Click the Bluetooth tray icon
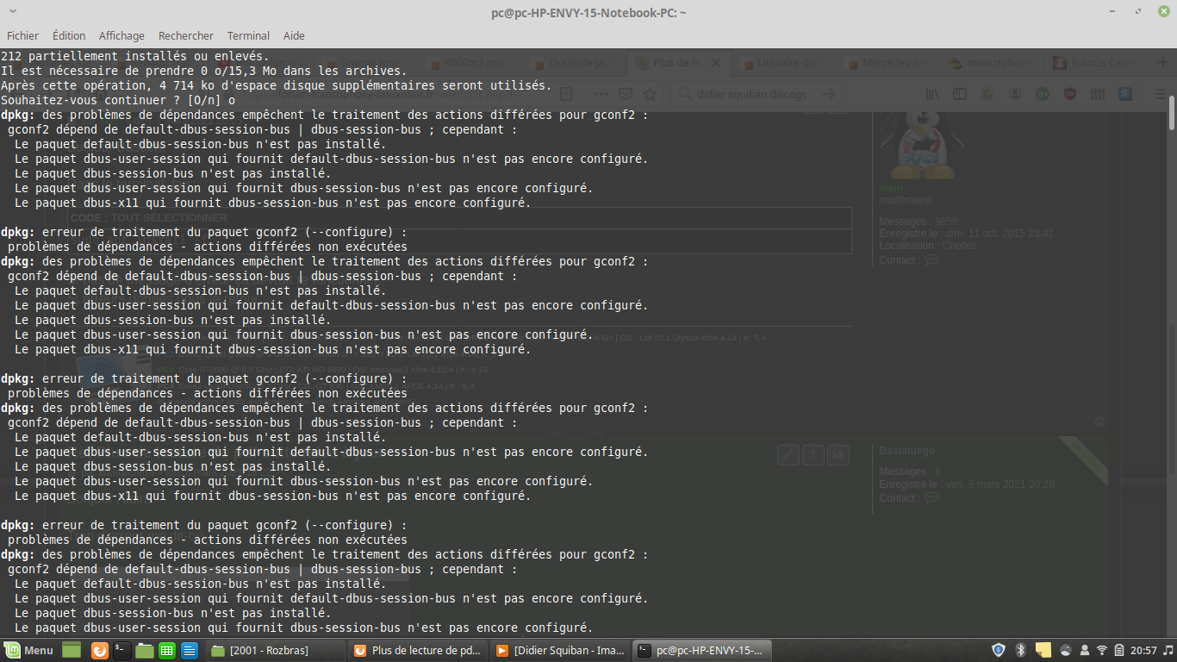This screenshot has height=662, width=1177. pyautogui.click(x=1020, y=650)
